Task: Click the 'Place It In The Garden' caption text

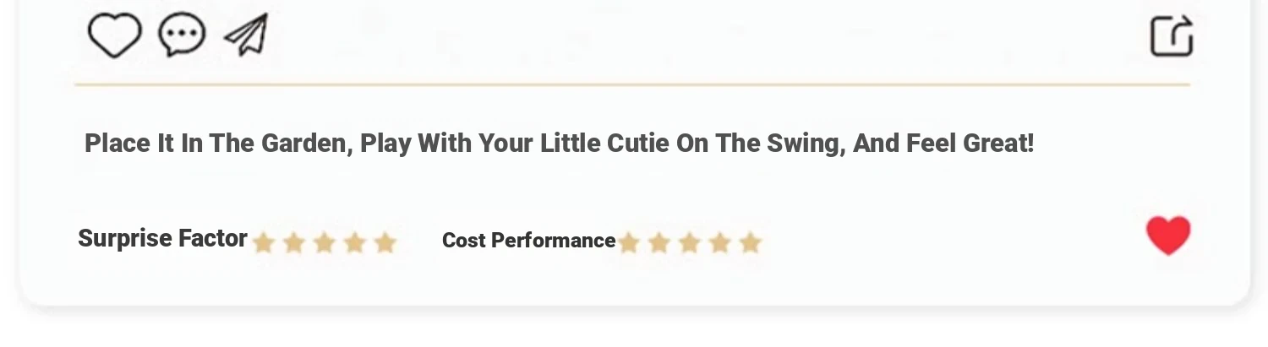Action: (559, 144)
